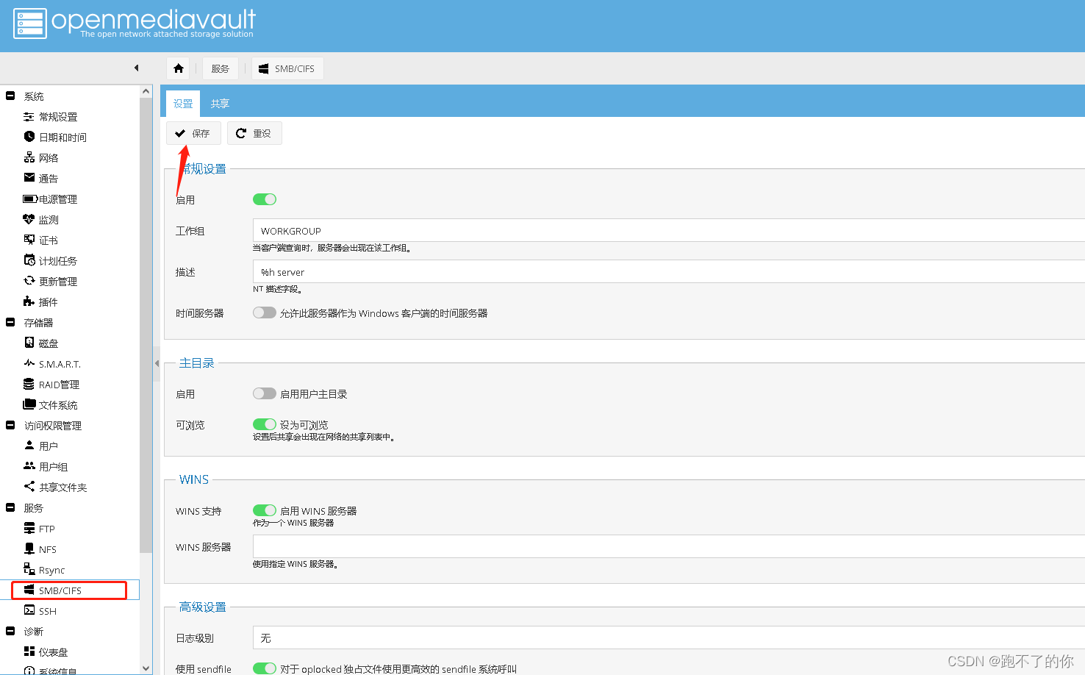The image size is (1085, 675).
Task: Open RAID管理 database icon
Action: 29,384
